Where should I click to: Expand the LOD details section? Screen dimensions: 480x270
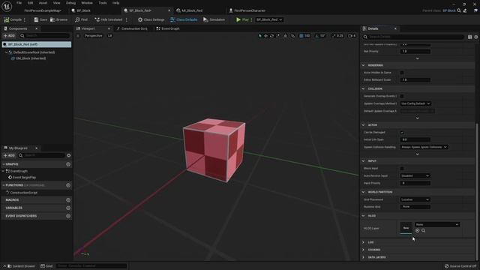pos(363,242)
